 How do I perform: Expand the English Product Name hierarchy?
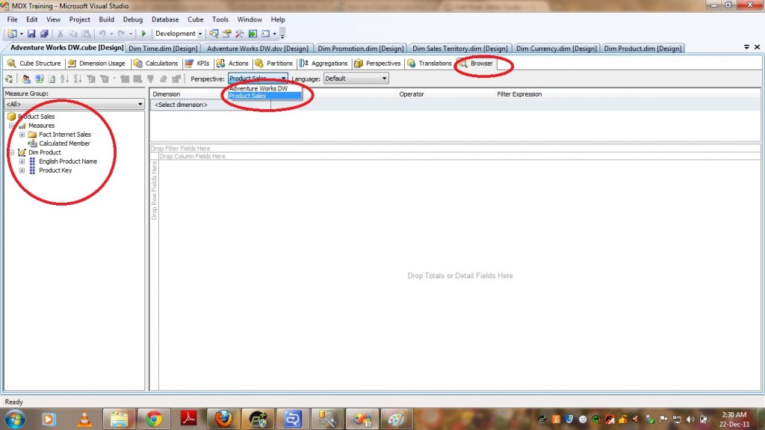pyautogui.click(x=22, y=162)
